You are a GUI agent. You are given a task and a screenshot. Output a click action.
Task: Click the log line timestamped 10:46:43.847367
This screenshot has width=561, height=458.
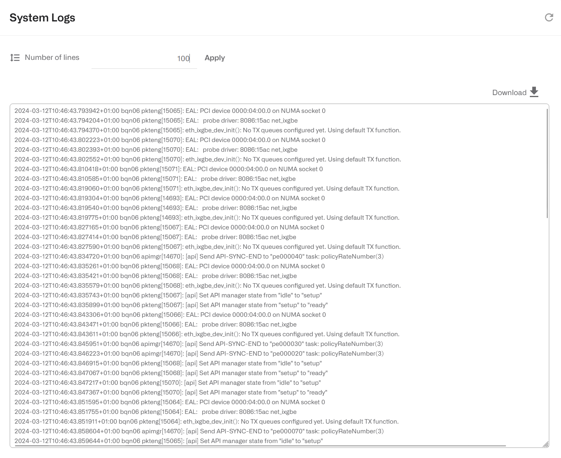[x=171, y=392]
